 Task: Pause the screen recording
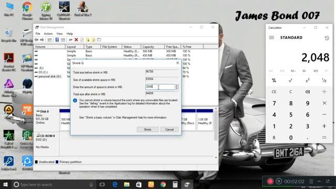pos(279,182)
